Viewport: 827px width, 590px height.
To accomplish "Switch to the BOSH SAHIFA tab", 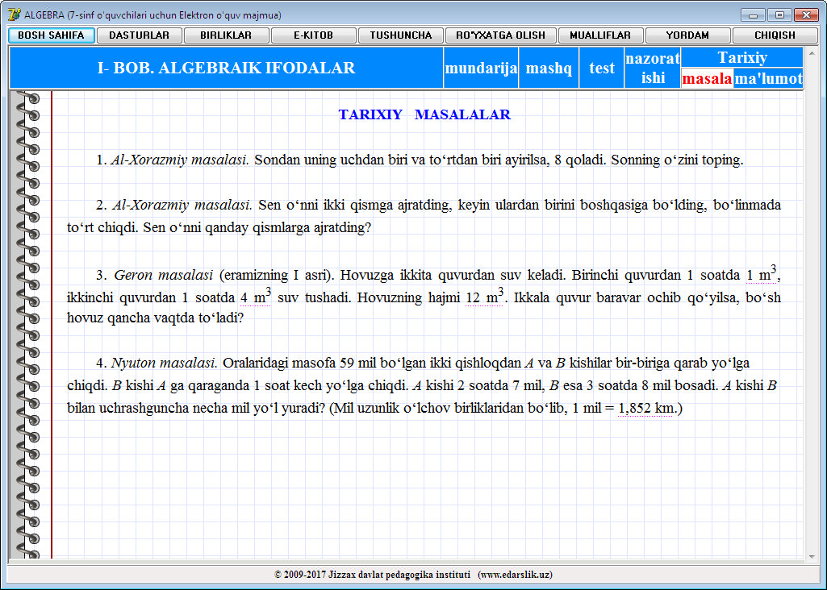I will click(50, 35).
